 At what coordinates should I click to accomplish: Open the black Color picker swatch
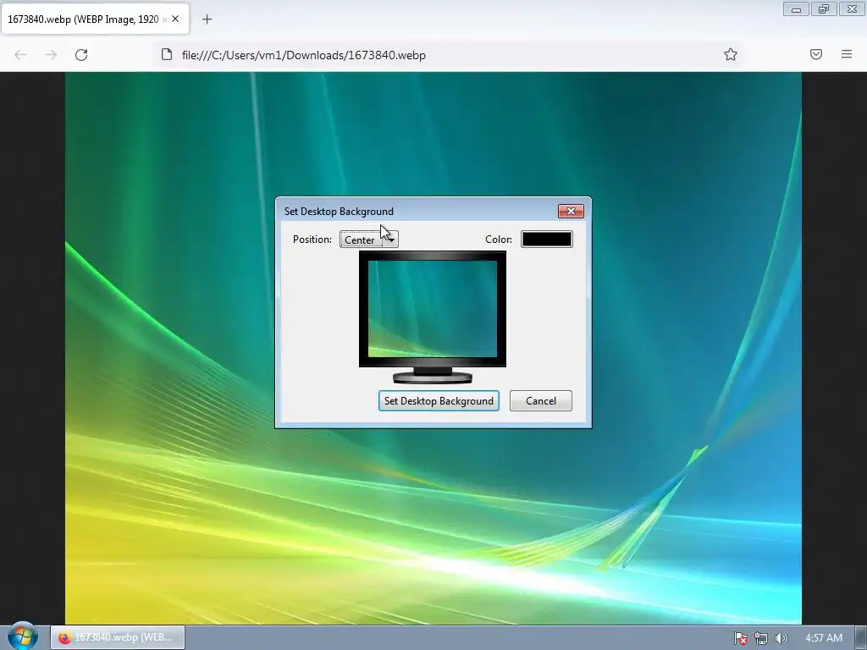[x=547, y=239]
